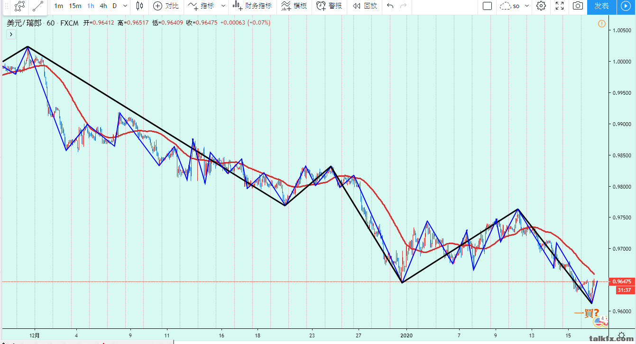The height and width of the screenshot is (344, 636).
Task: Switch to 1m timeframe
Action: [x=59, y=6]
